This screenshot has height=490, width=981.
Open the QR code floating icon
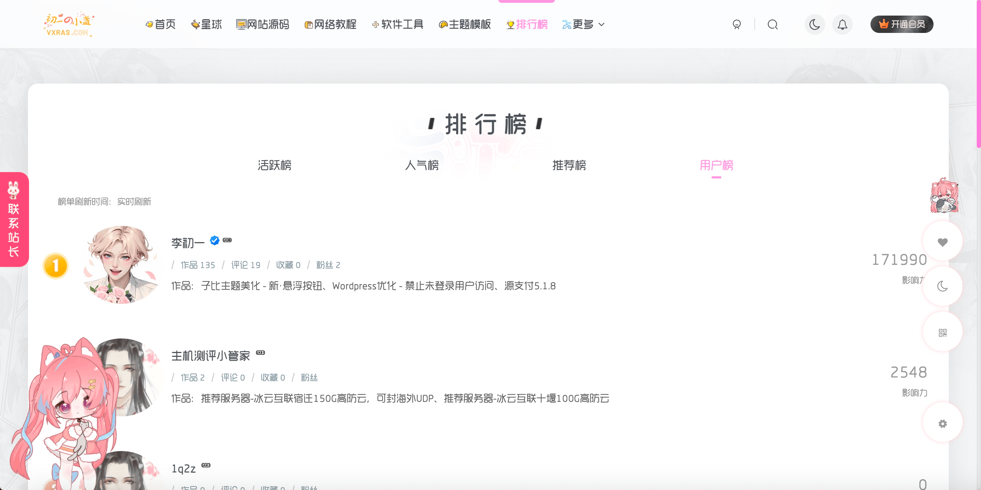[x=942, y=332]
